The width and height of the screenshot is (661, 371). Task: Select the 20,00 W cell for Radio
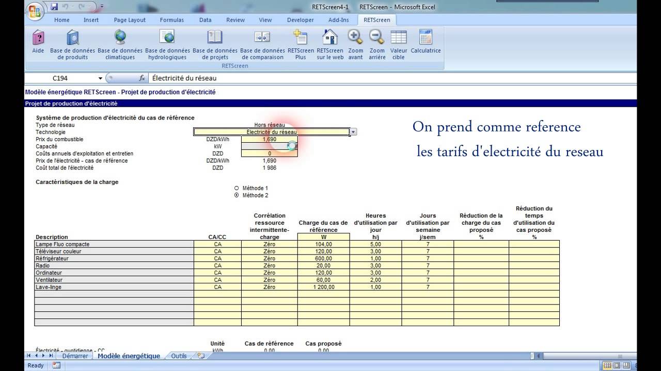coord(323,265)
